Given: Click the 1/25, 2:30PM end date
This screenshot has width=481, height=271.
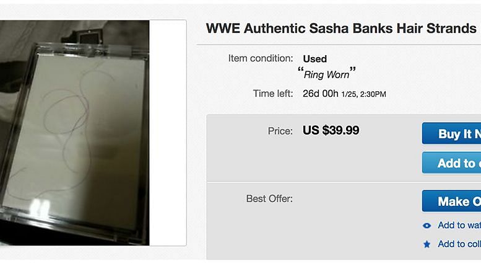Looking at the screenshot, I should [364, 95].
